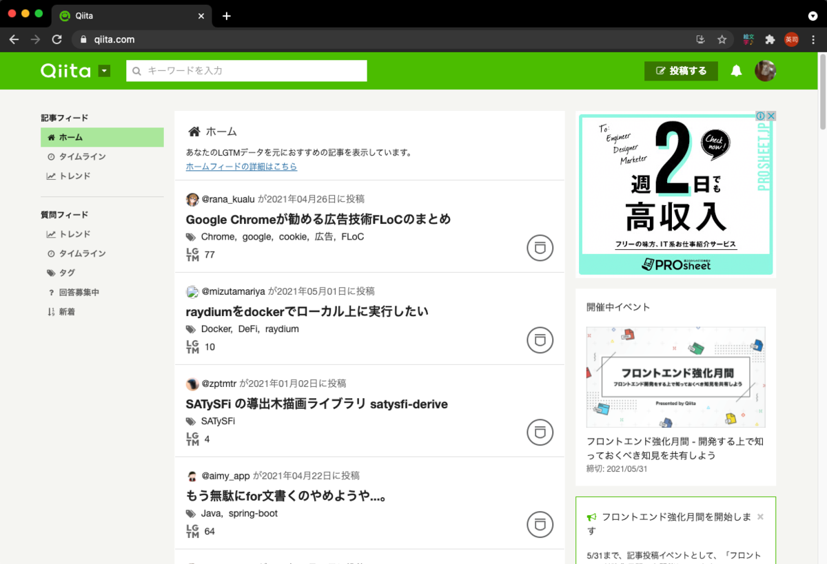Click the DeFi tag on raydium article
827x564 pixels.
pyautogui.click(x=248, y=329)
